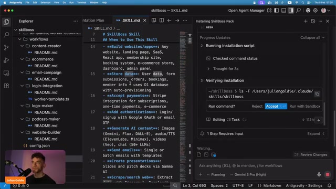Image resolution: width=336 pixels, height=189 pixels.
Task: Open the Planning mode dropdown
Action: (x=216, y=174)
